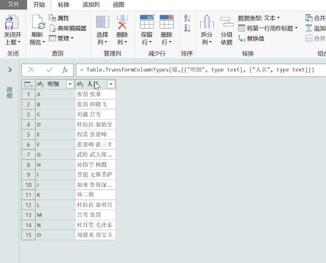The image size is (326, 263).
Task: Click the merge queries icon at the ribbon's right edge
Action: 309,18
